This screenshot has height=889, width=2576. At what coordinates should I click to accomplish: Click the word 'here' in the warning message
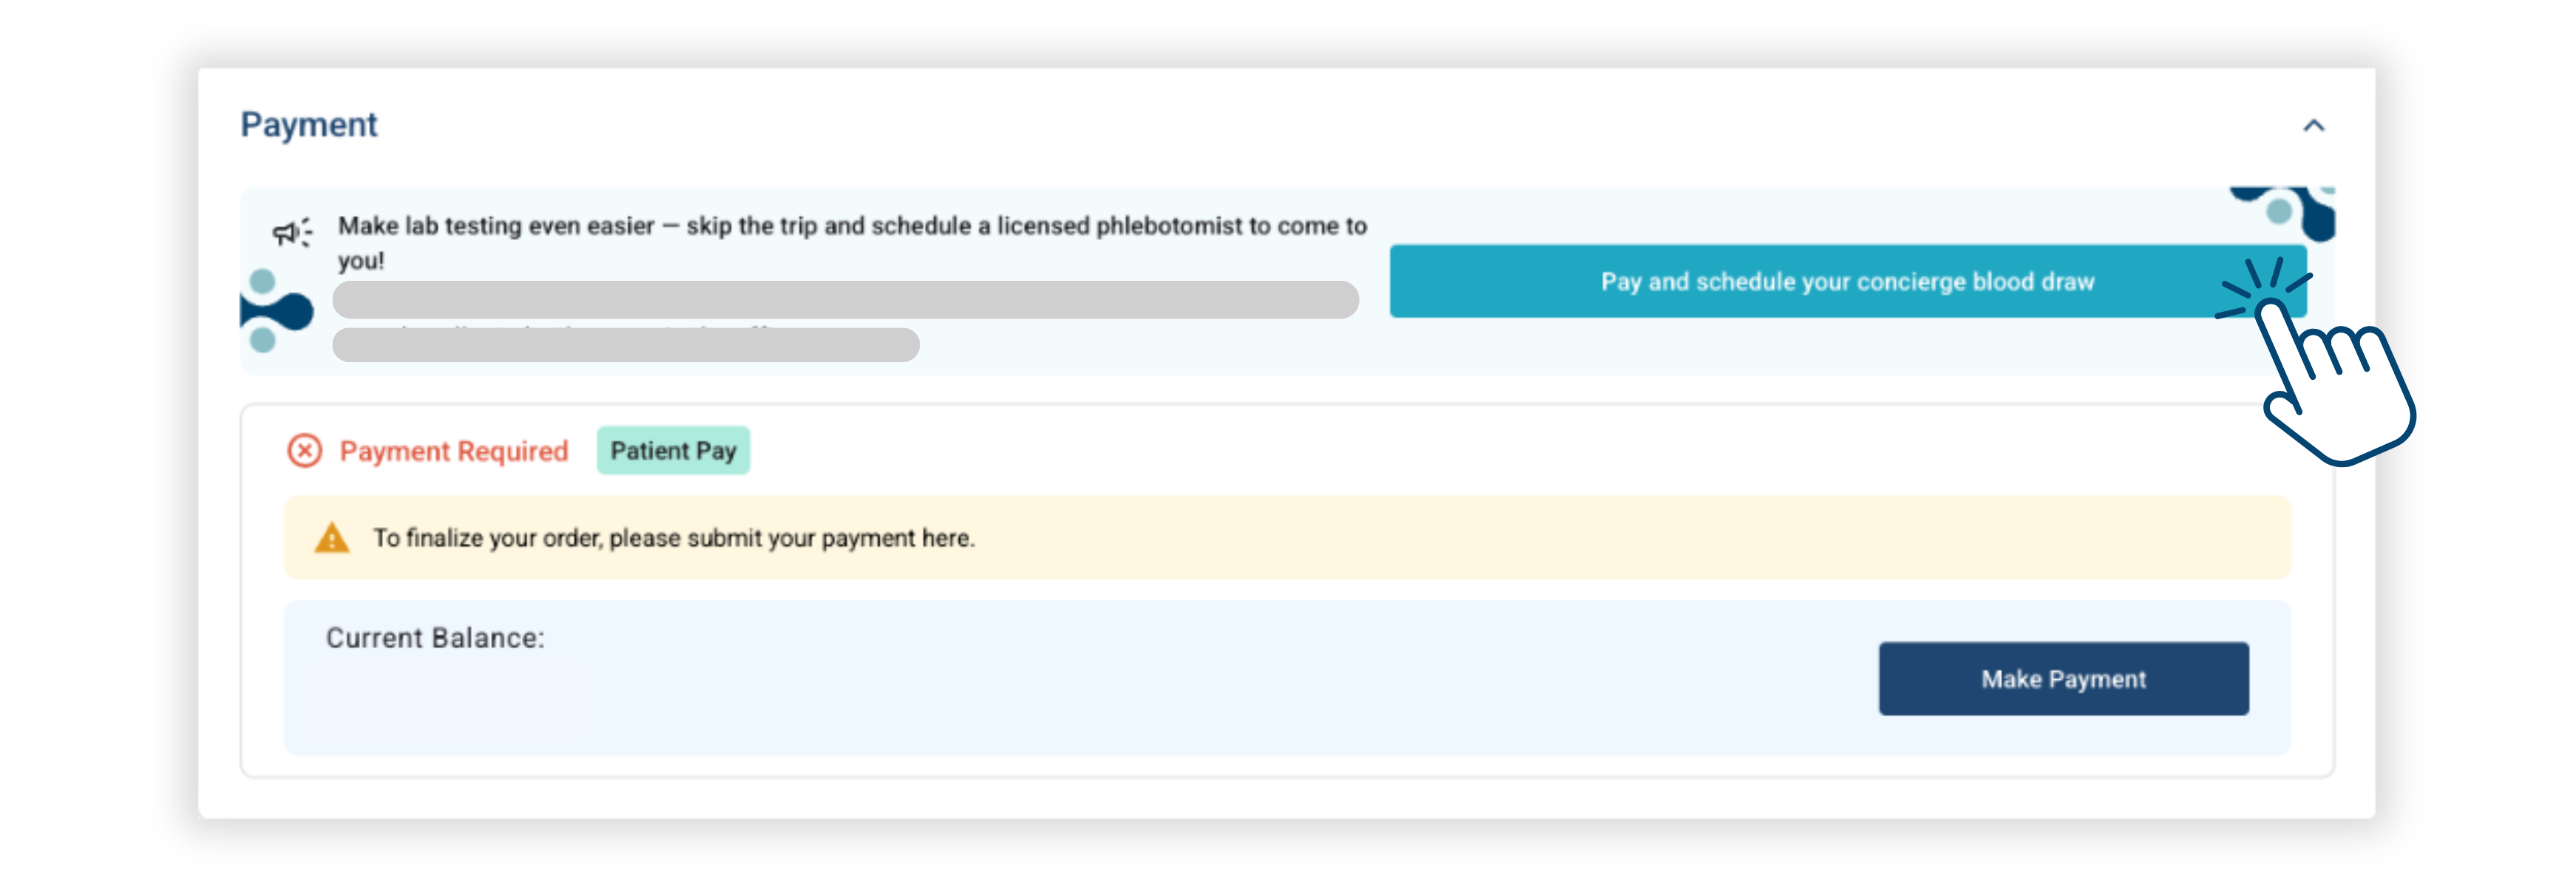(945, 539)
